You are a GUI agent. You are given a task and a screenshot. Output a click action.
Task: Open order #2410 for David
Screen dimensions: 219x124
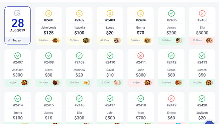[x=110, y=68]
